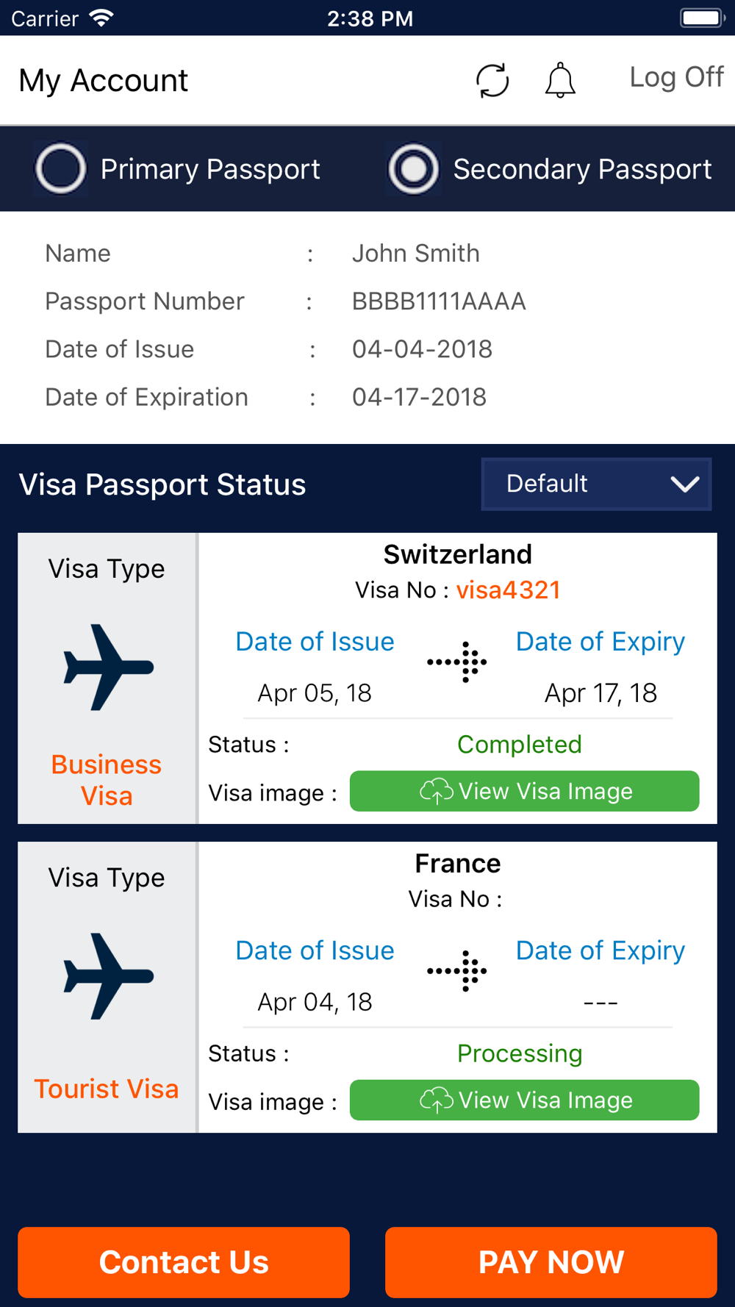Viewport: 735px width, 1307px height.
Task: Log Off from the account
Action: click(676, 77)
